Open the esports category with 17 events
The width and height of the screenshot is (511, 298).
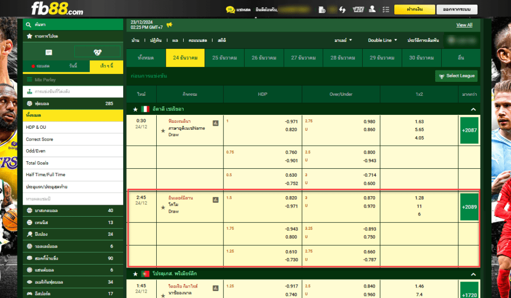[73, 294]
